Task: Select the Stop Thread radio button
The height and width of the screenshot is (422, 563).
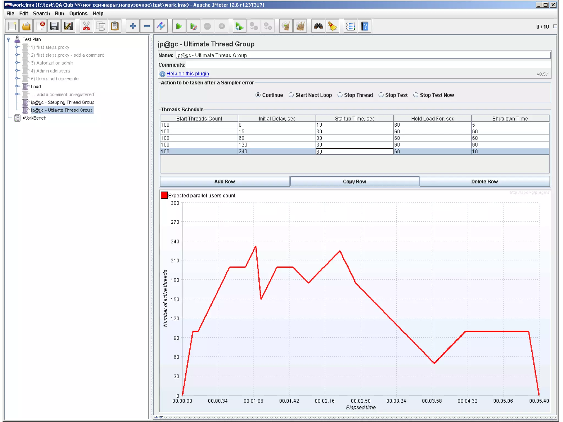Action: coord(340,95)
